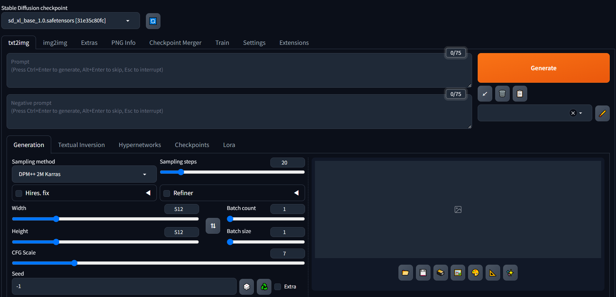Click the Width number field
This screenshot has width=616, height=297.
pyautogui.click(x=182, y=209)
